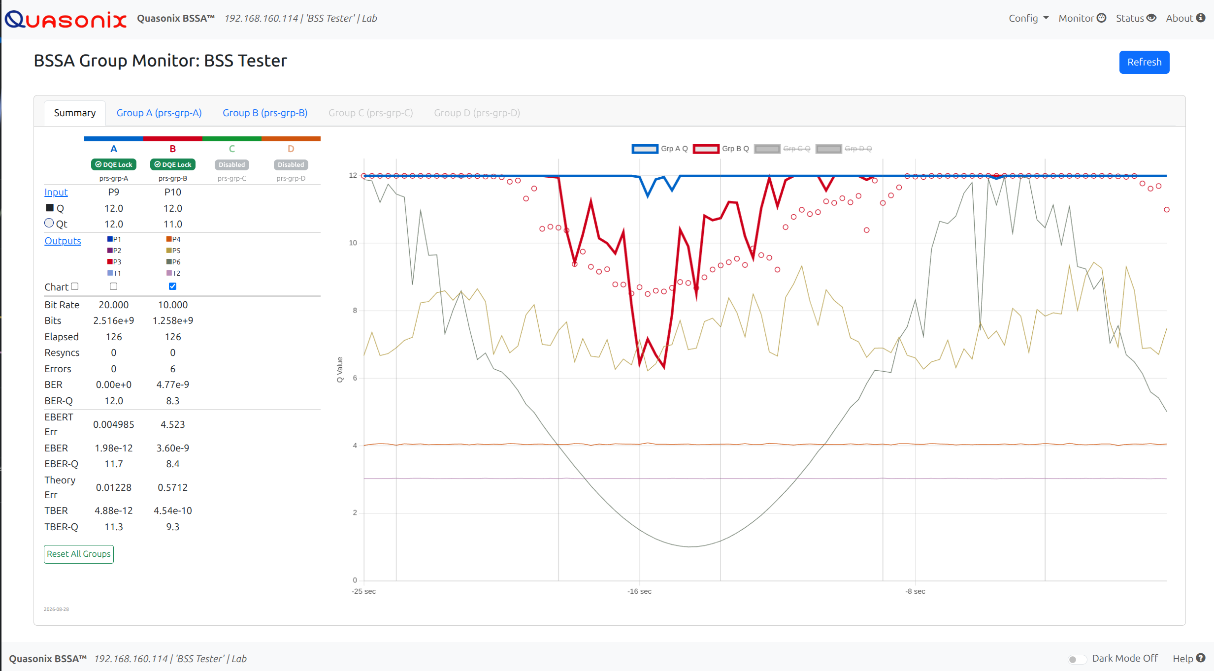Toggle the Grp B Q legend entry
Viewport: 1214px width, 671px height.
pyautogui.click(x=721, y=149)
